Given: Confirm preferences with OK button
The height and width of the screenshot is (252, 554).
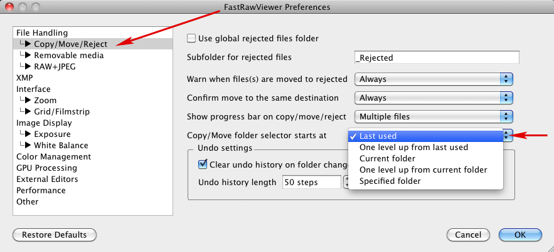Looking at the screenshot, I should (x=520, y=235).
